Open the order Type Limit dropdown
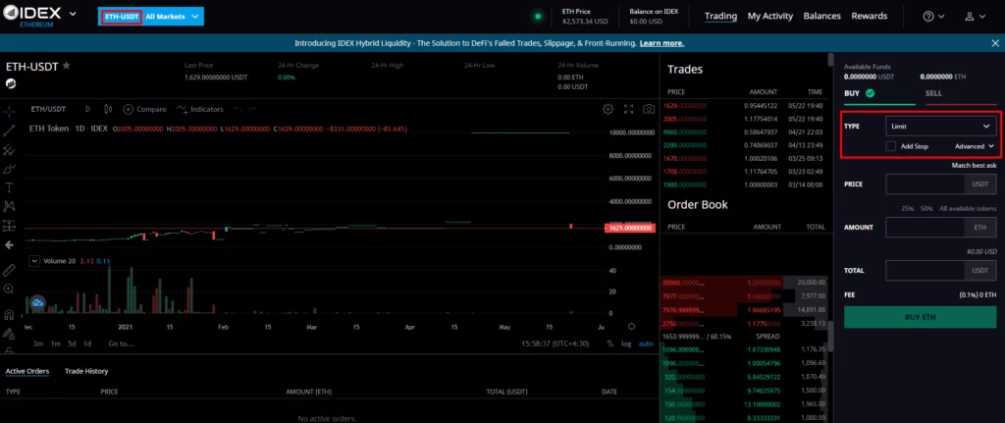 point(940,127)
